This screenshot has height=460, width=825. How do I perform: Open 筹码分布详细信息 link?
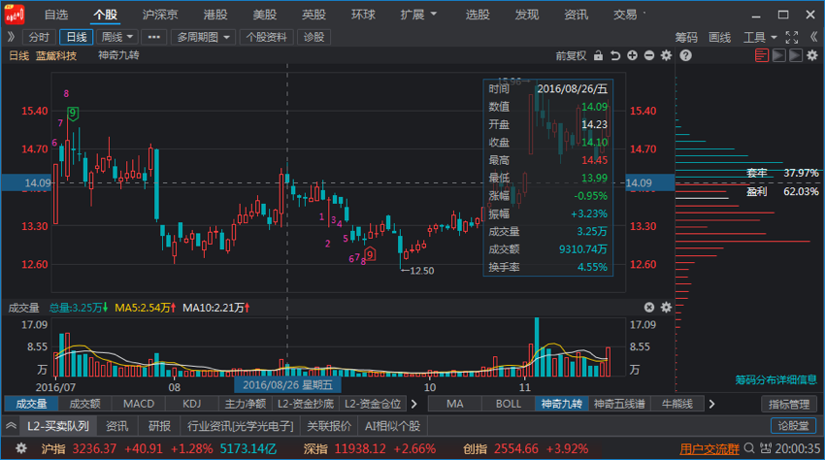(x=776, y=379)
